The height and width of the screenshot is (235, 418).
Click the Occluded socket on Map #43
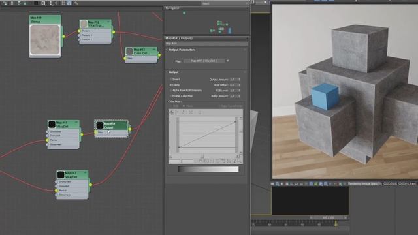pos(56,186)
